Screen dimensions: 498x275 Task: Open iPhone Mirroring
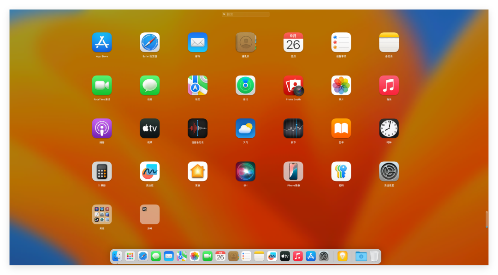coord(293,171)
